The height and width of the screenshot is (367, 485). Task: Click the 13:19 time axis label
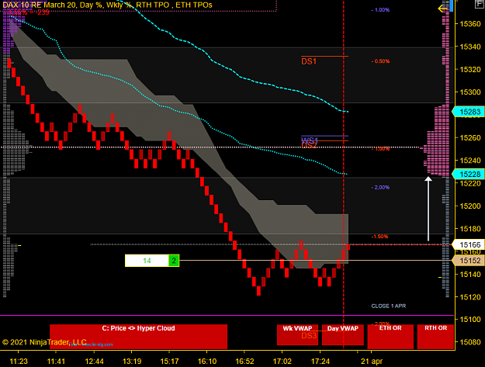click(132, 361)
